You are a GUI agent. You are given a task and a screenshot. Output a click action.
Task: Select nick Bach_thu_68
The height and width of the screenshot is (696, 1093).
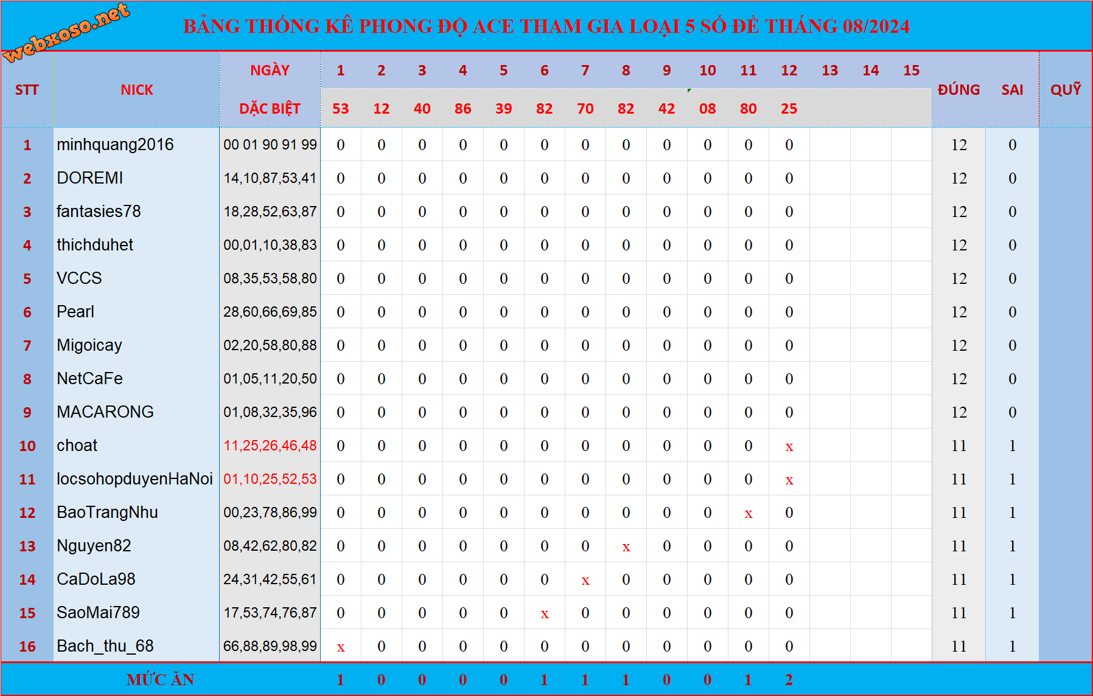(x=105, y=646)
